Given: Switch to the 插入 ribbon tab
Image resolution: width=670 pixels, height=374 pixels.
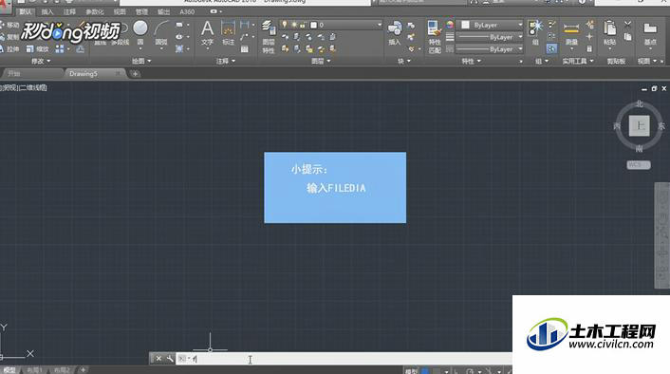Looking at the screenshot, I should (47, 11).
